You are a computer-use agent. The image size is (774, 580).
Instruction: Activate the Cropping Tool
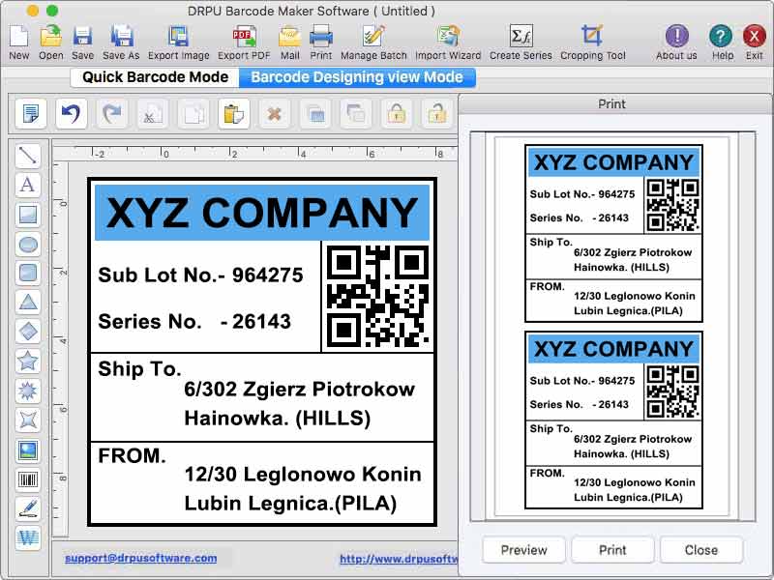[x=592, y=37]
